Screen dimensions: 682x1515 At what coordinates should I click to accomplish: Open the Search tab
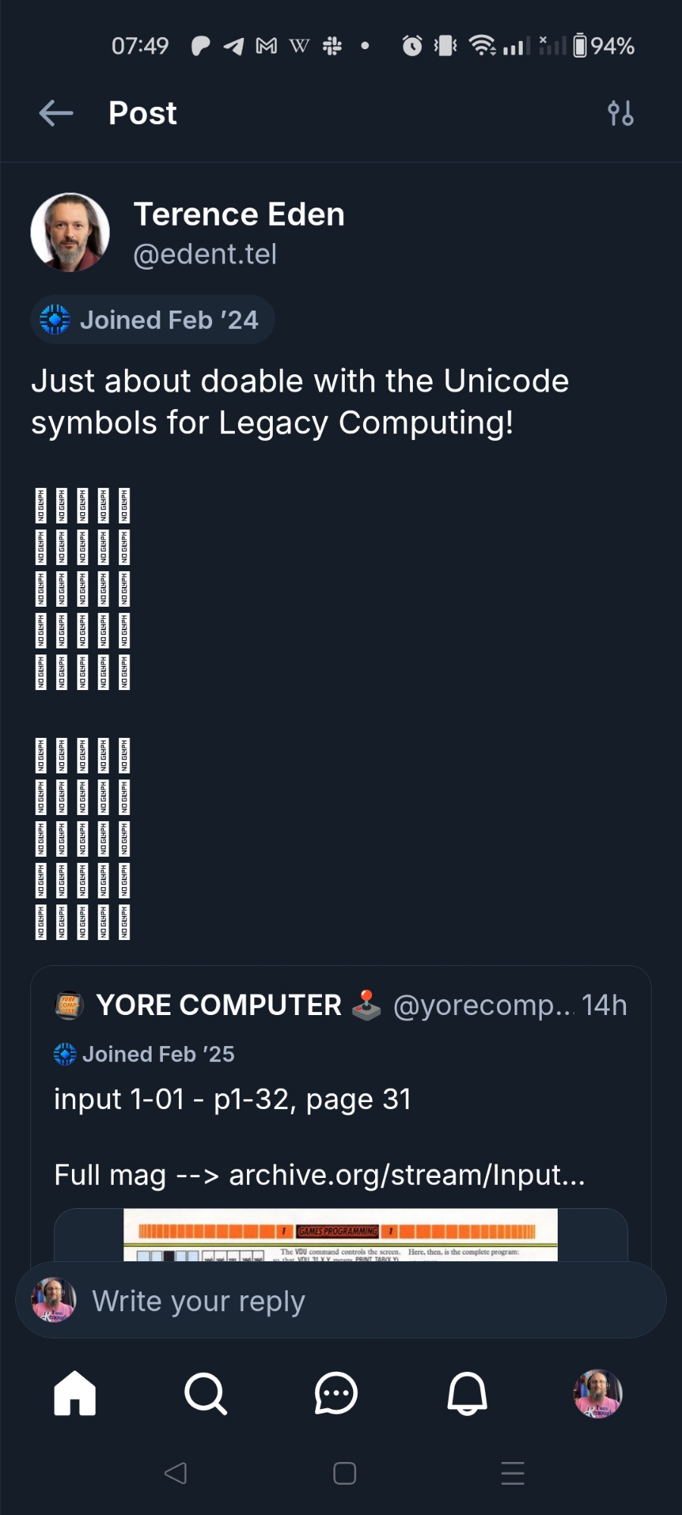(205, 1393)
